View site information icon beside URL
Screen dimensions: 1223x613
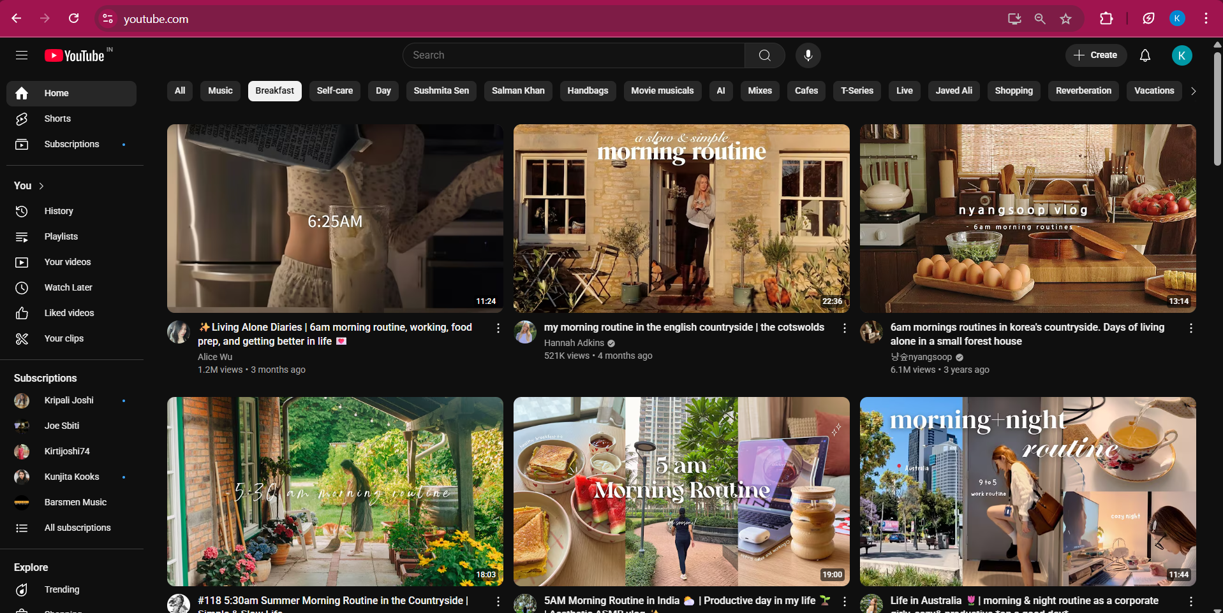coord(108,19)
